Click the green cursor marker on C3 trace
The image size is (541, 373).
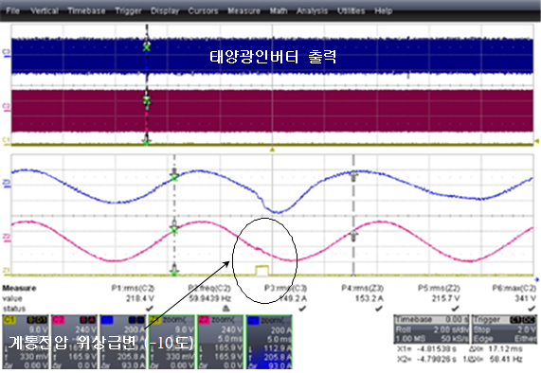pyautogui.click(x=147, y=47)
